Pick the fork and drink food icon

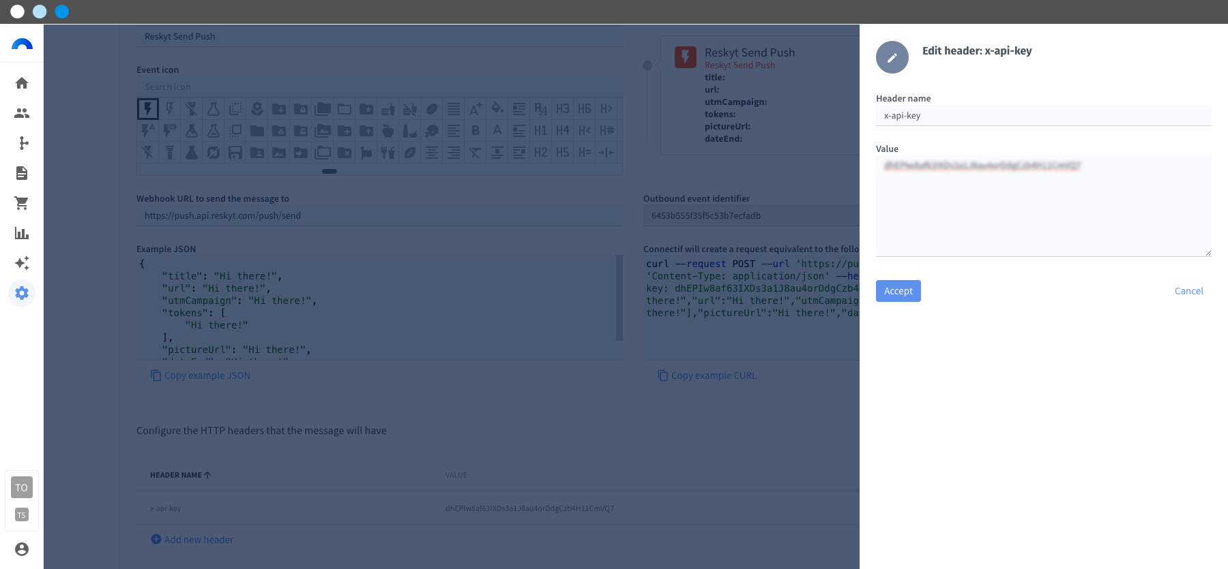tap(388, 153)
